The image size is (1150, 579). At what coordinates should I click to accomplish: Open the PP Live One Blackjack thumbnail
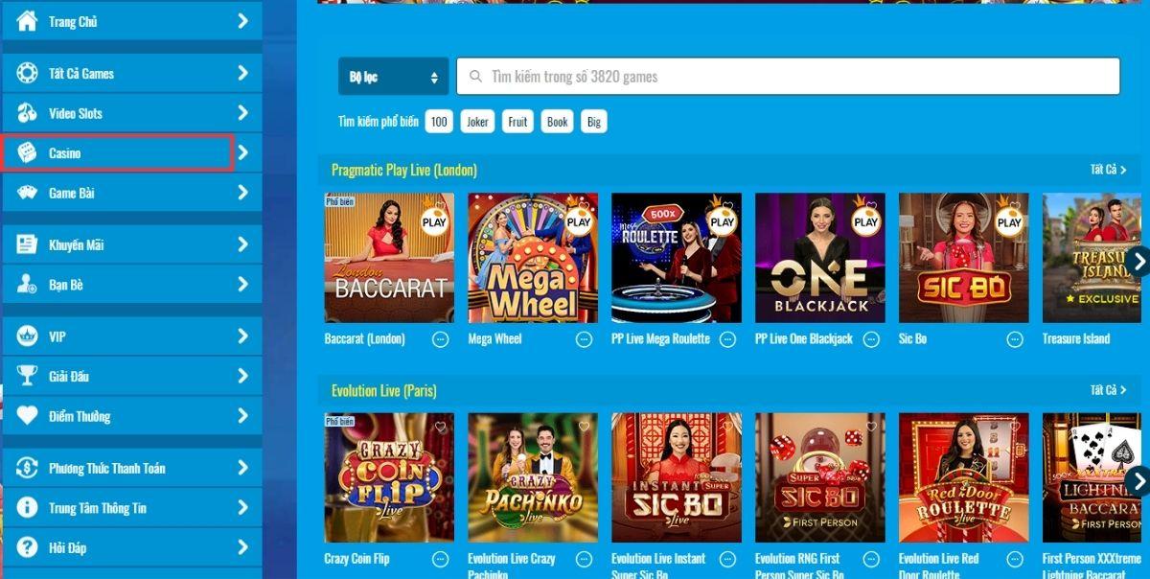coord(820,258)
